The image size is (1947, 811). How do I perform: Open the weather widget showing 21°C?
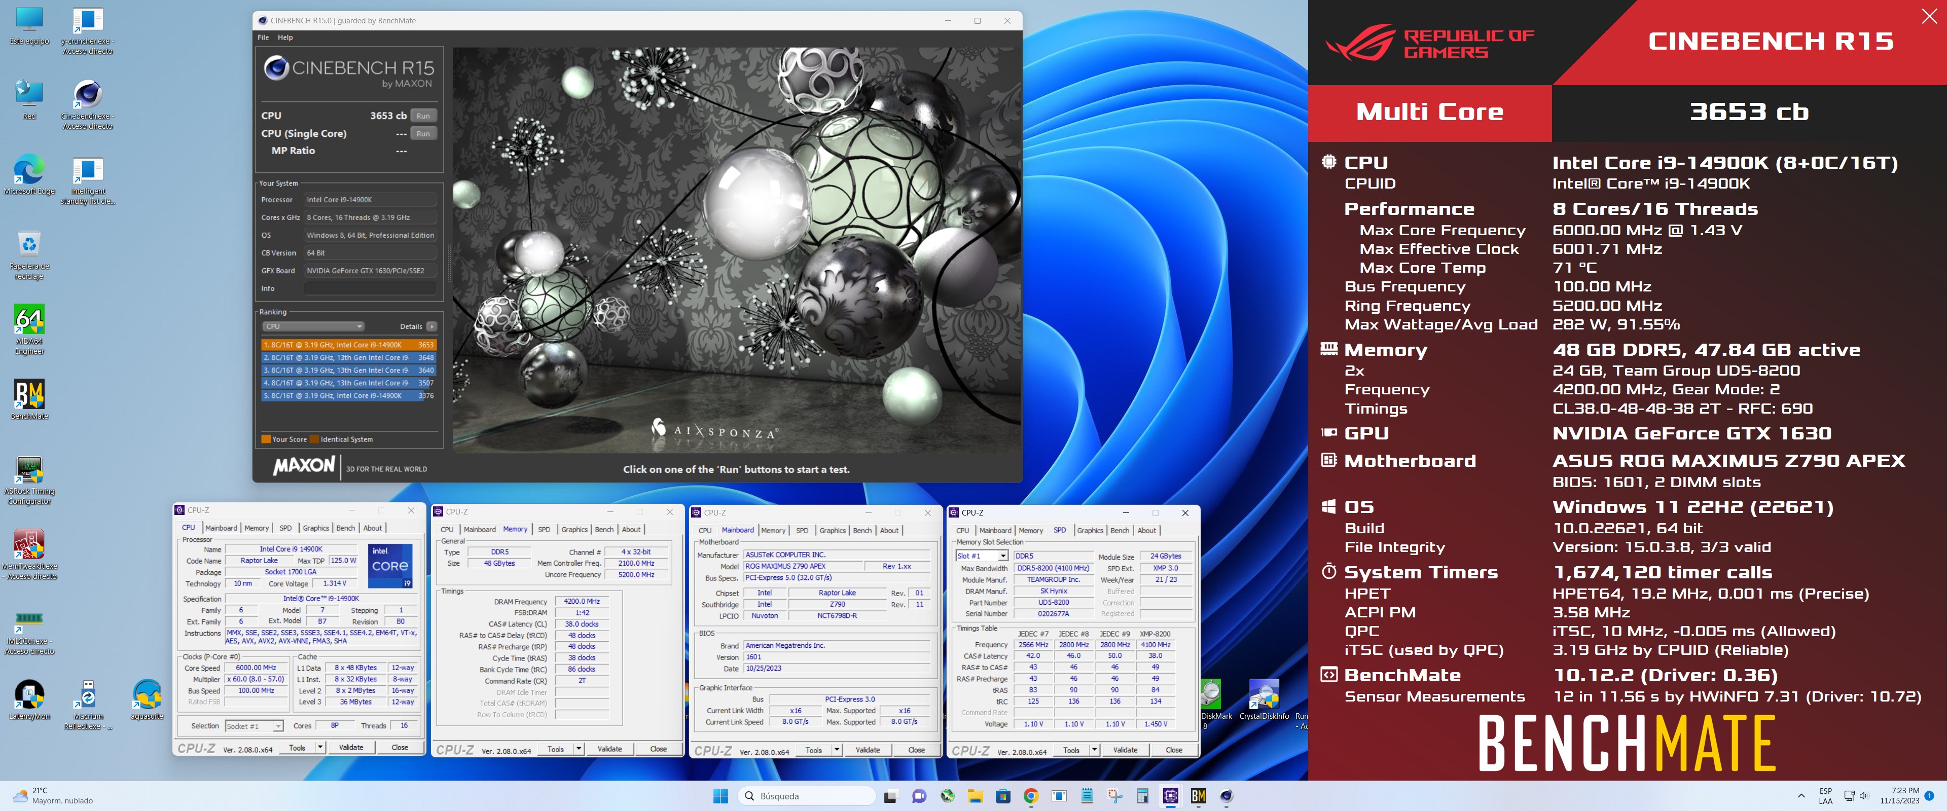pyautogui.click(x=53, y=796)
